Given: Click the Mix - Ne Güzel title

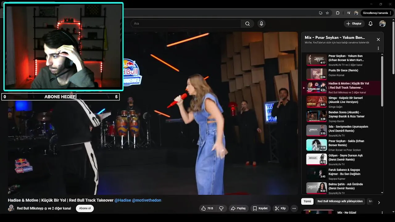Looking at the screenshot, I should (x=347, y=213).
